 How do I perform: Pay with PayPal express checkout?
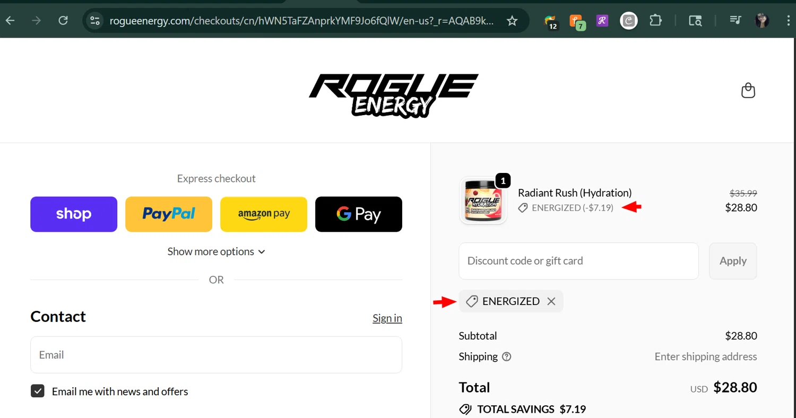[169, 214]
